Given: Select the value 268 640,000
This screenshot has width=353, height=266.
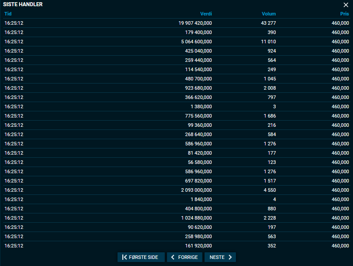Looking at the screenshot, I should (198, 134).
